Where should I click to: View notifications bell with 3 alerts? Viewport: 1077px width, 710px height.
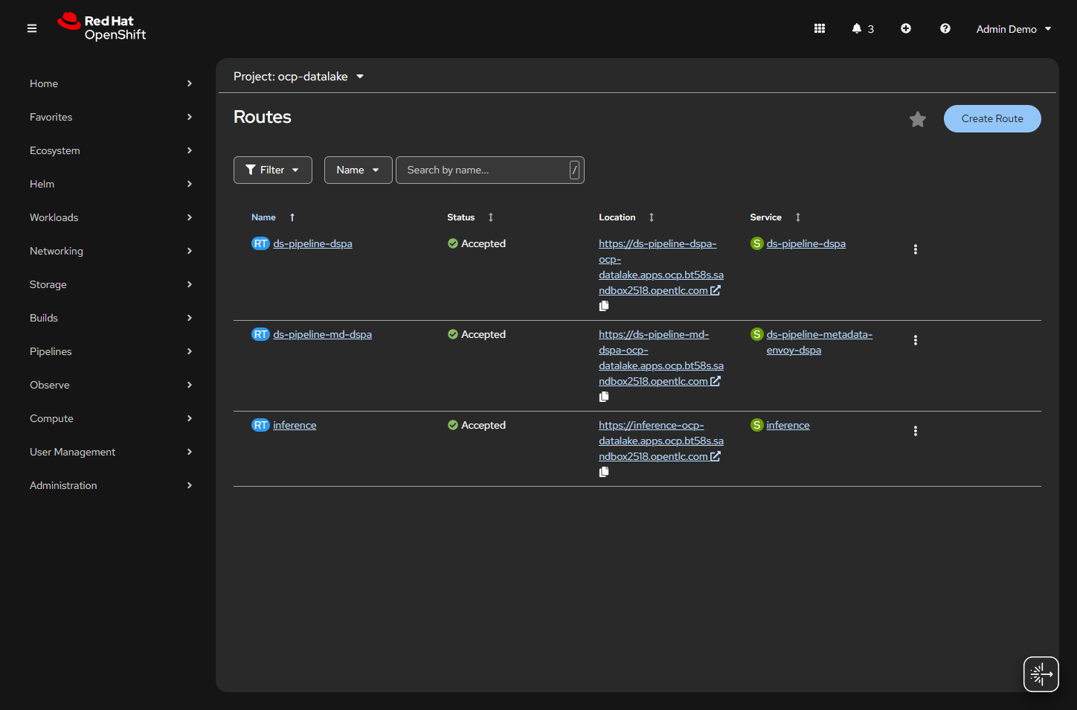[863, 28]
